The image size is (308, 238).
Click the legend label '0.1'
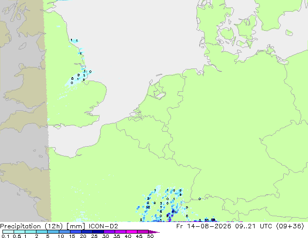[x=5, y=236]
